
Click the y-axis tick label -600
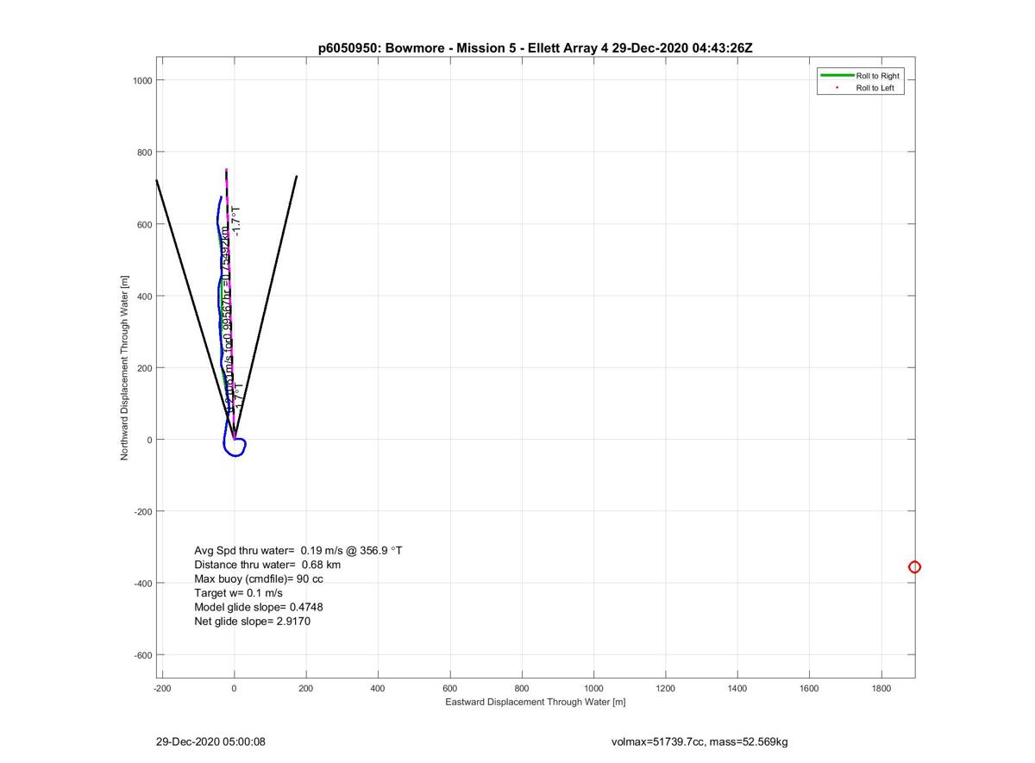coord(142,655)
